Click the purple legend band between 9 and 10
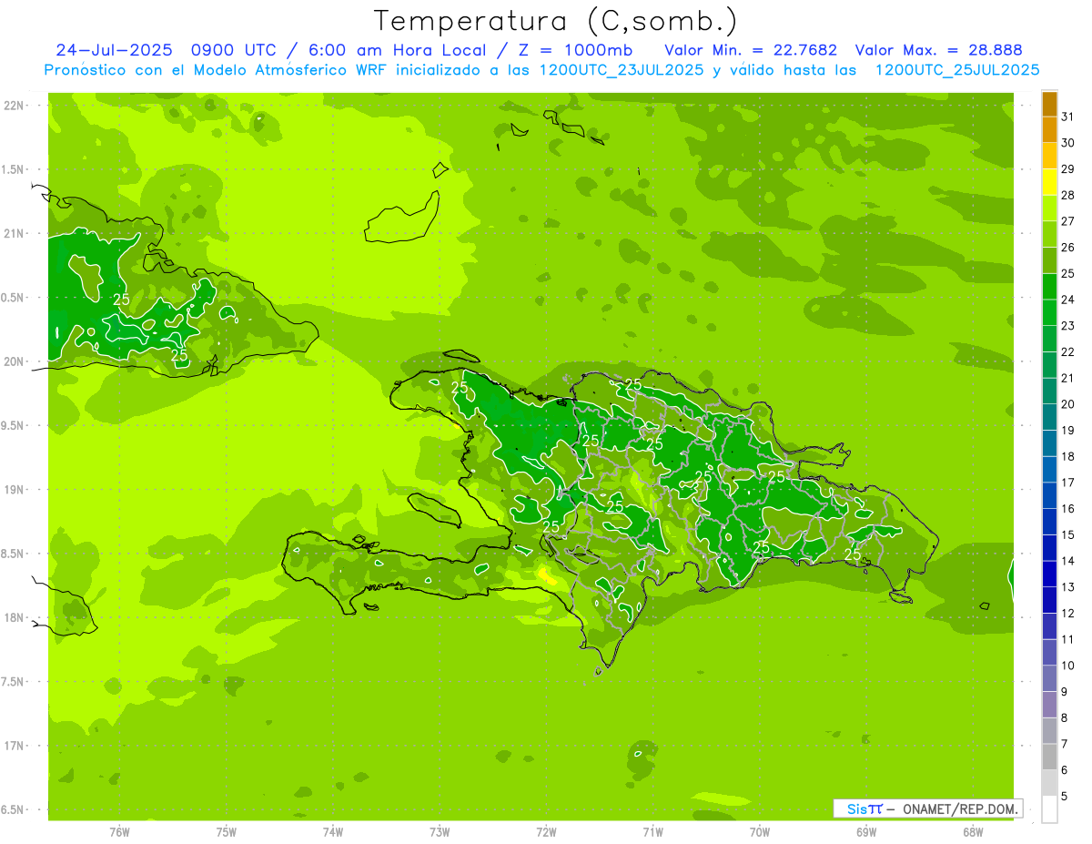 click(x=1049, y=678)
